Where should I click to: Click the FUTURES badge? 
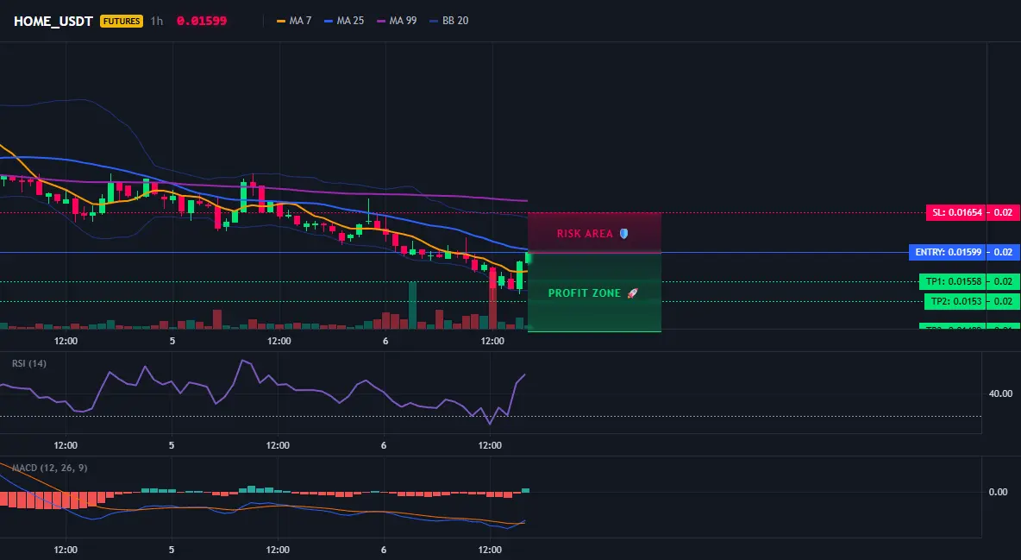[121, 21]
